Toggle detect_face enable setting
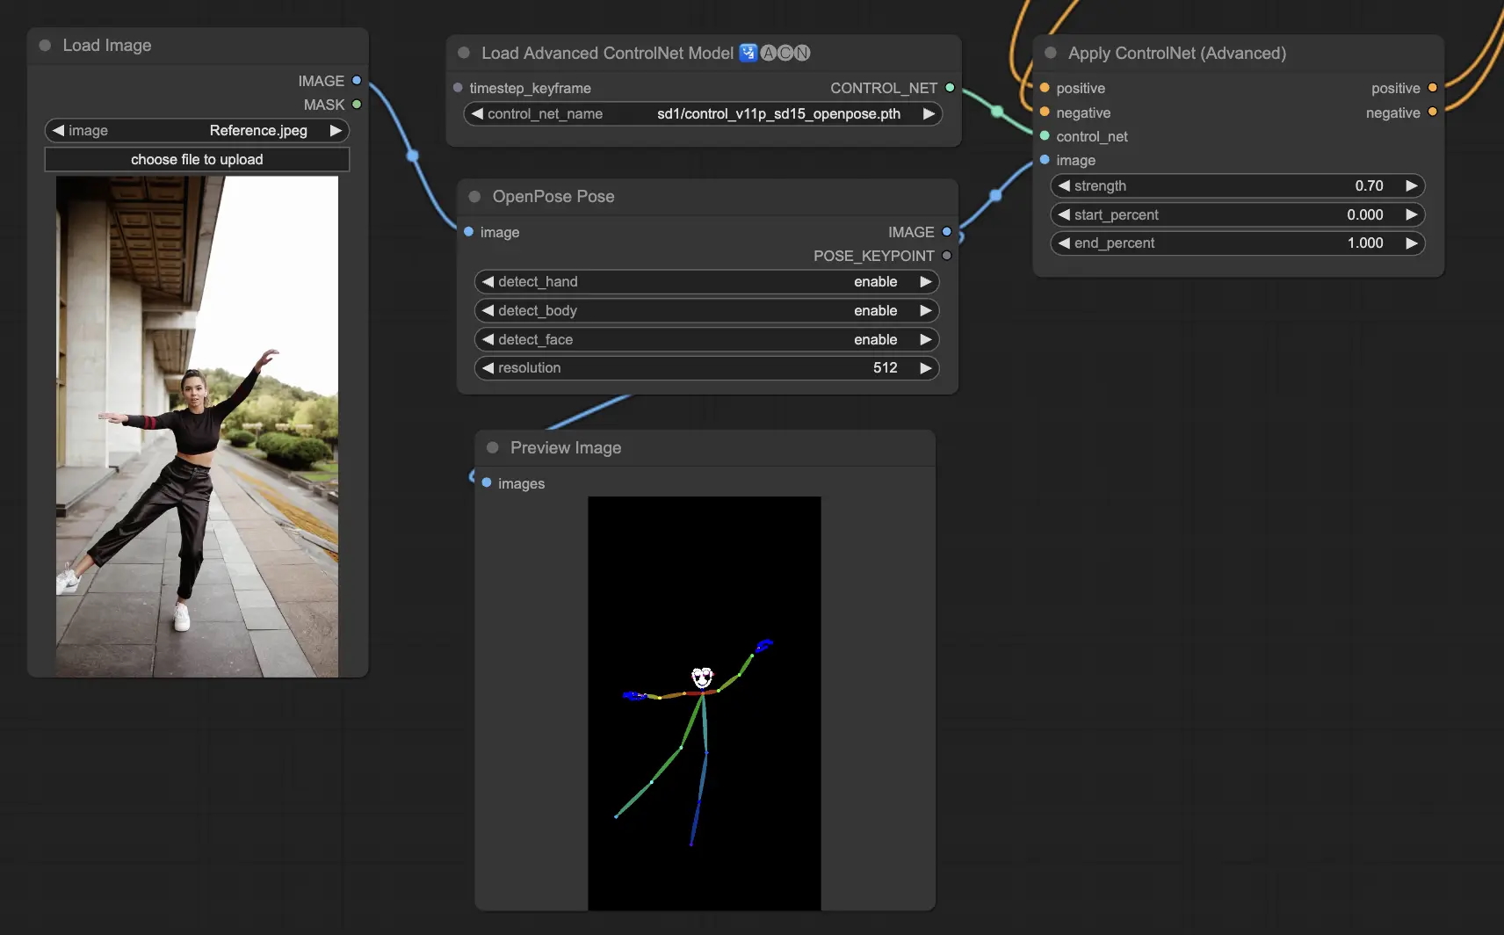This screenshot has width=1504, height=935. (707, 339)
